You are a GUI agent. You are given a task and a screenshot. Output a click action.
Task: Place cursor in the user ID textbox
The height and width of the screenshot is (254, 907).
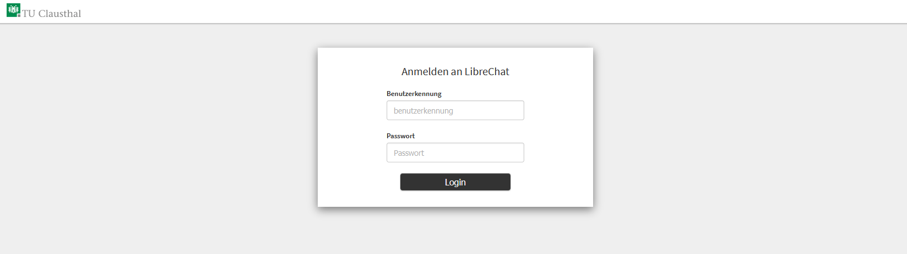coord(455,110)
